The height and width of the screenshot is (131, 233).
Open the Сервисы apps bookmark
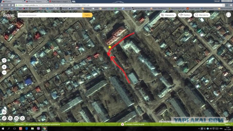click(5, 8)
